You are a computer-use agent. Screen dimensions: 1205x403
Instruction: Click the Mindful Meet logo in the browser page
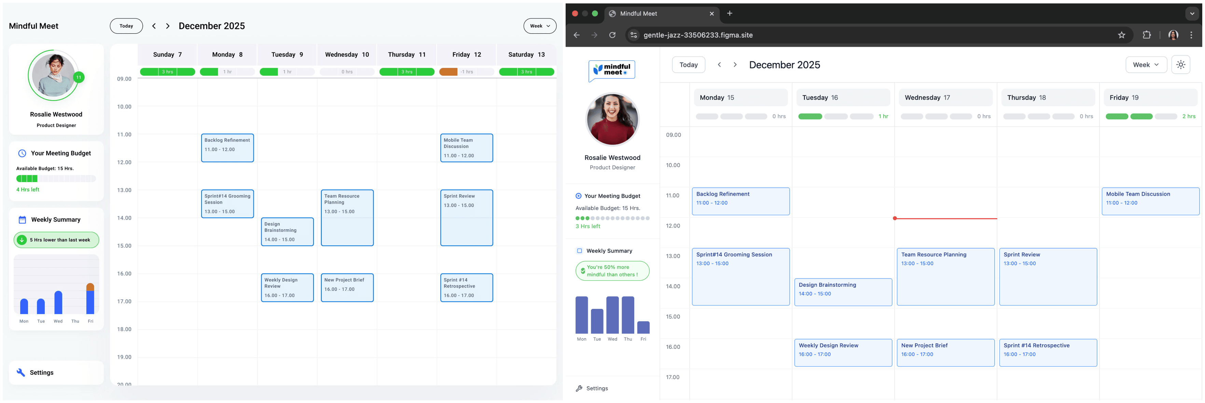pyautogui.click(x=612, y=70)
